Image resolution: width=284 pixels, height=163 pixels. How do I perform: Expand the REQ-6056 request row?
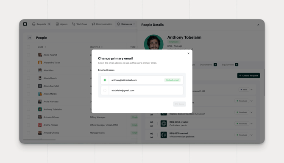(252, 124)
